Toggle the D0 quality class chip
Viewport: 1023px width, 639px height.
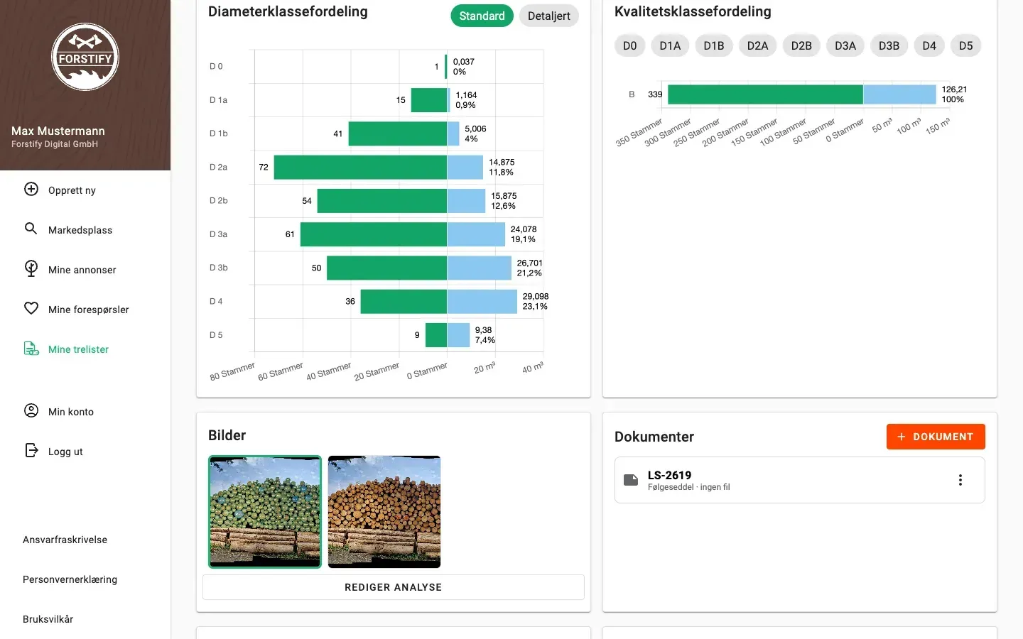click(629, 45)
